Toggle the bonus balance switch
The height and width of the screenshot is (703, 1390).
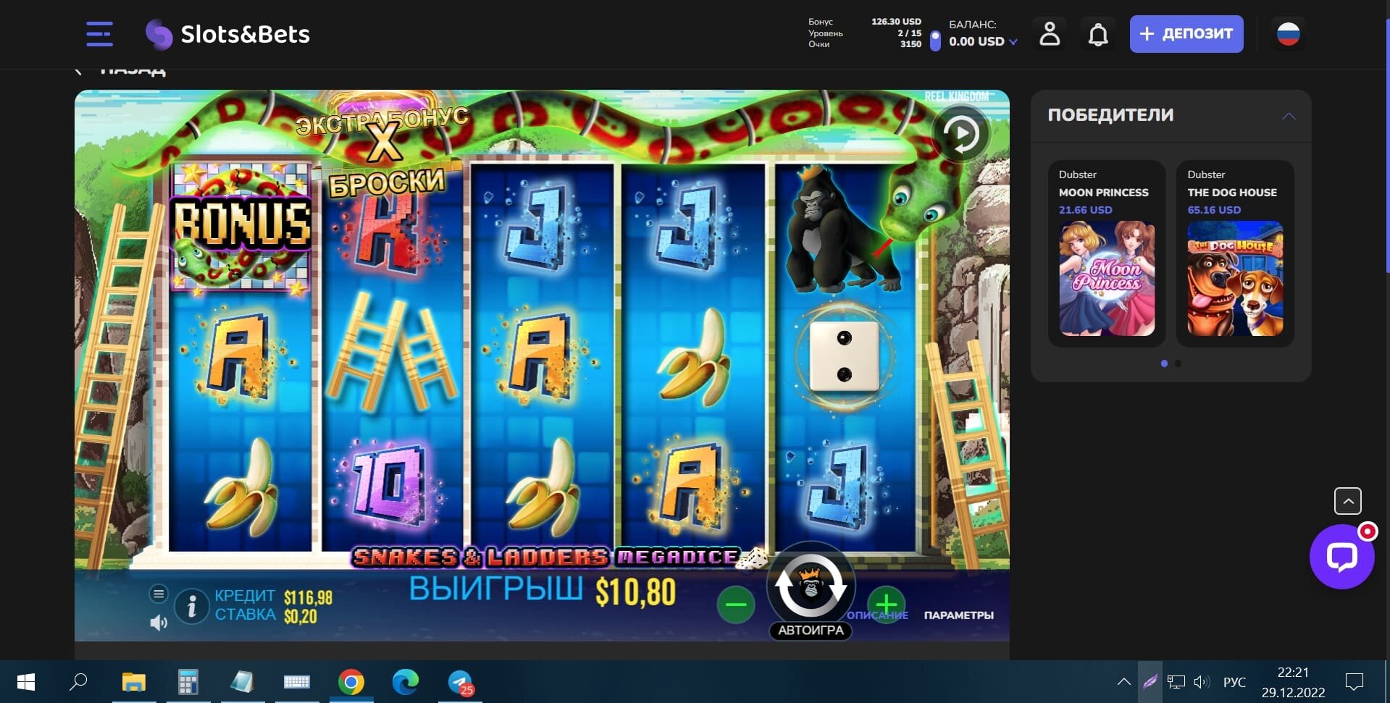click(x=935, y=41)
